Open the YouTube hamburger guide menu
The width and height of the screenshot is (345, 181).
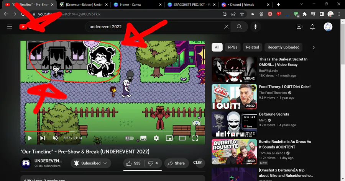pos(10,27)
